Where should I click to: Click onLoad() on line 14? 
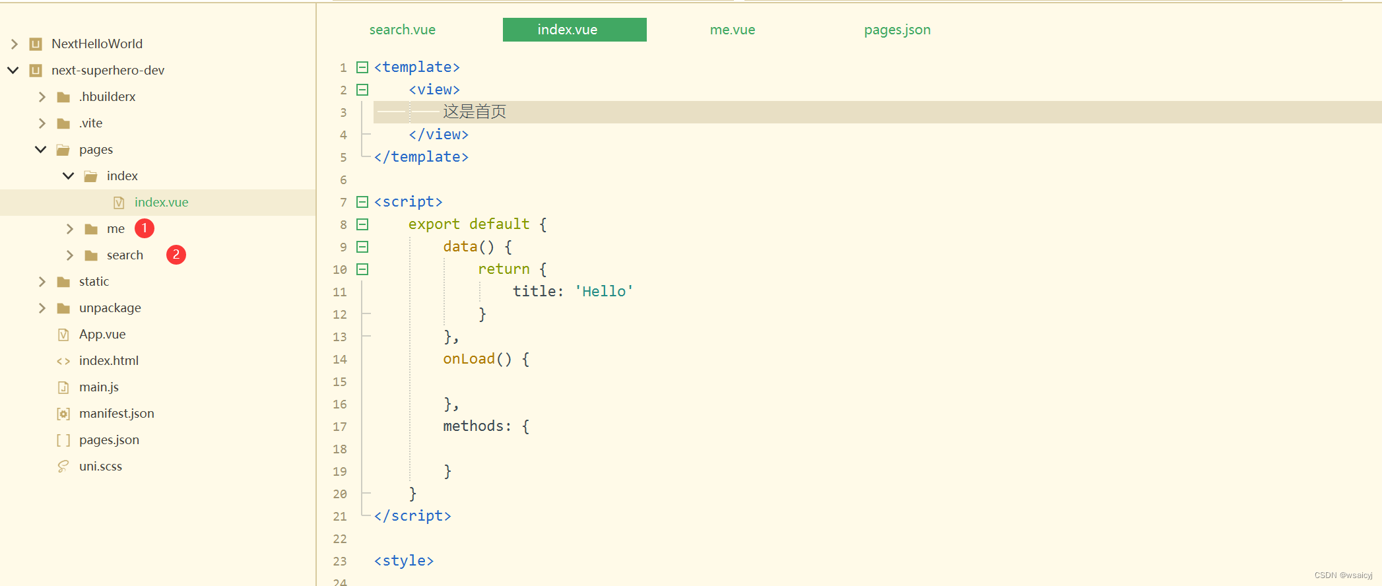click(477, 359)
